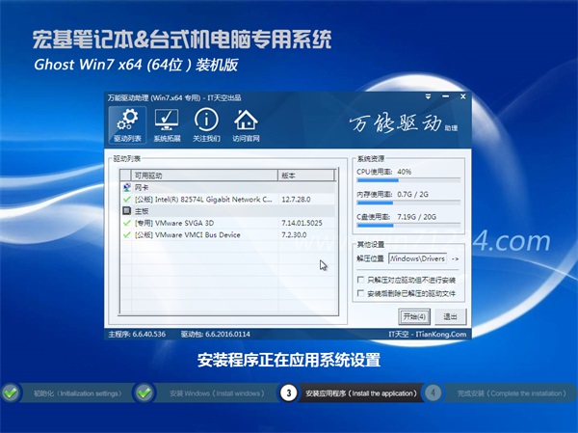Viewport: 578px width, 433px height.
Task: Enable 安装后删除已解压的驱动文件 checkbox
Action: click(360, 291)
